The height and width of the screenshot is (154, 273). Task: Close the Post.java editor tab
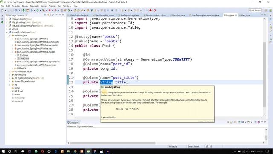236,15
